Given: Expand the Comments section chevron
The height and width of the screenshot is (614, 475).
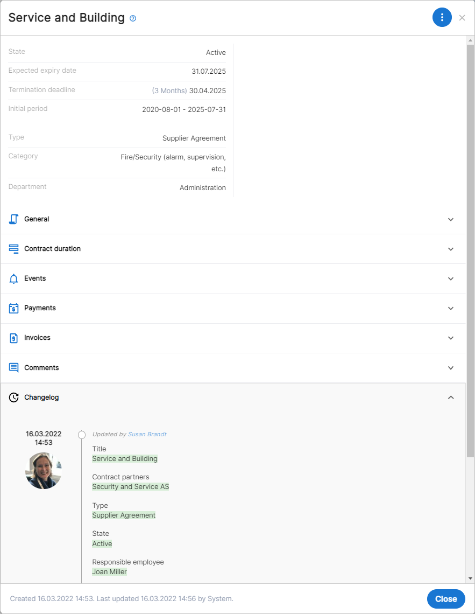Looking at the screenshot, I should [451, 368].
